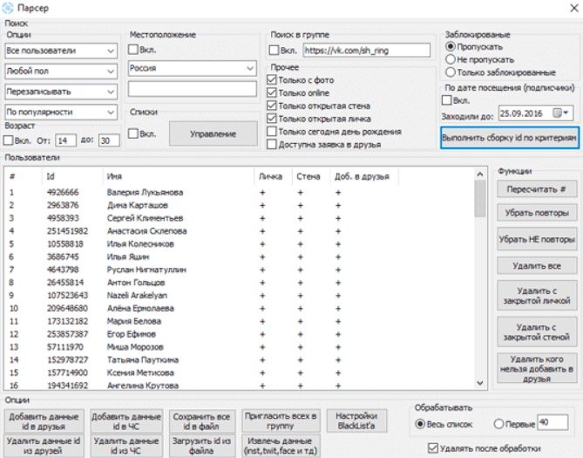
Task: Run Выполнить сборку id по критериям
Action: (x=510, y=138)
